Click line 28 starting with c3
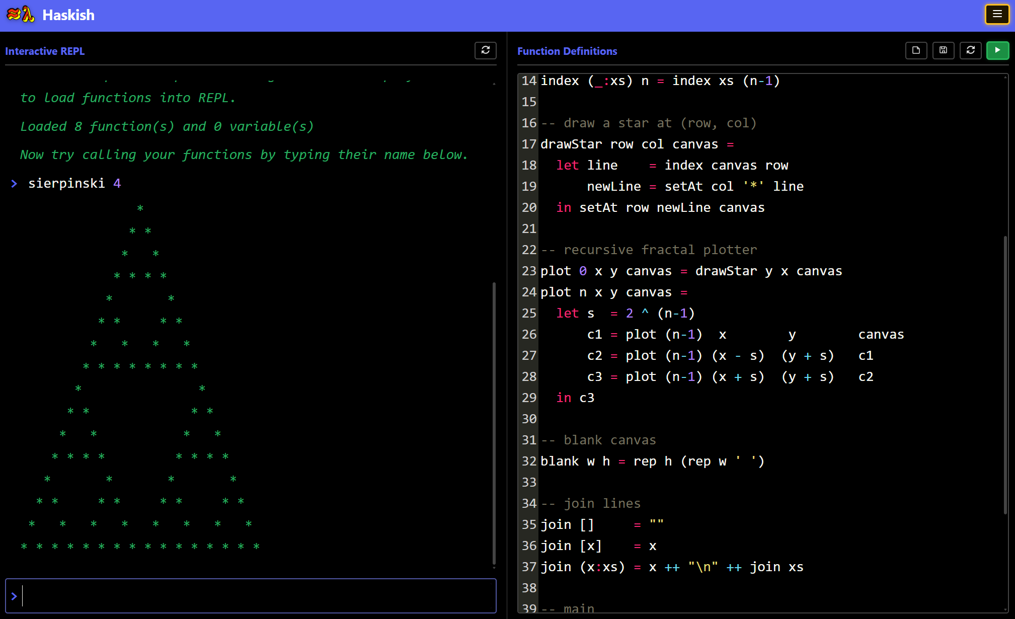1015x619 pixels. tap(730, 377)
